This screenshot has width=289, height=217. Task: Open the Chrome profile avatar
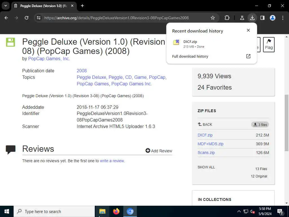tap(273, 18)
